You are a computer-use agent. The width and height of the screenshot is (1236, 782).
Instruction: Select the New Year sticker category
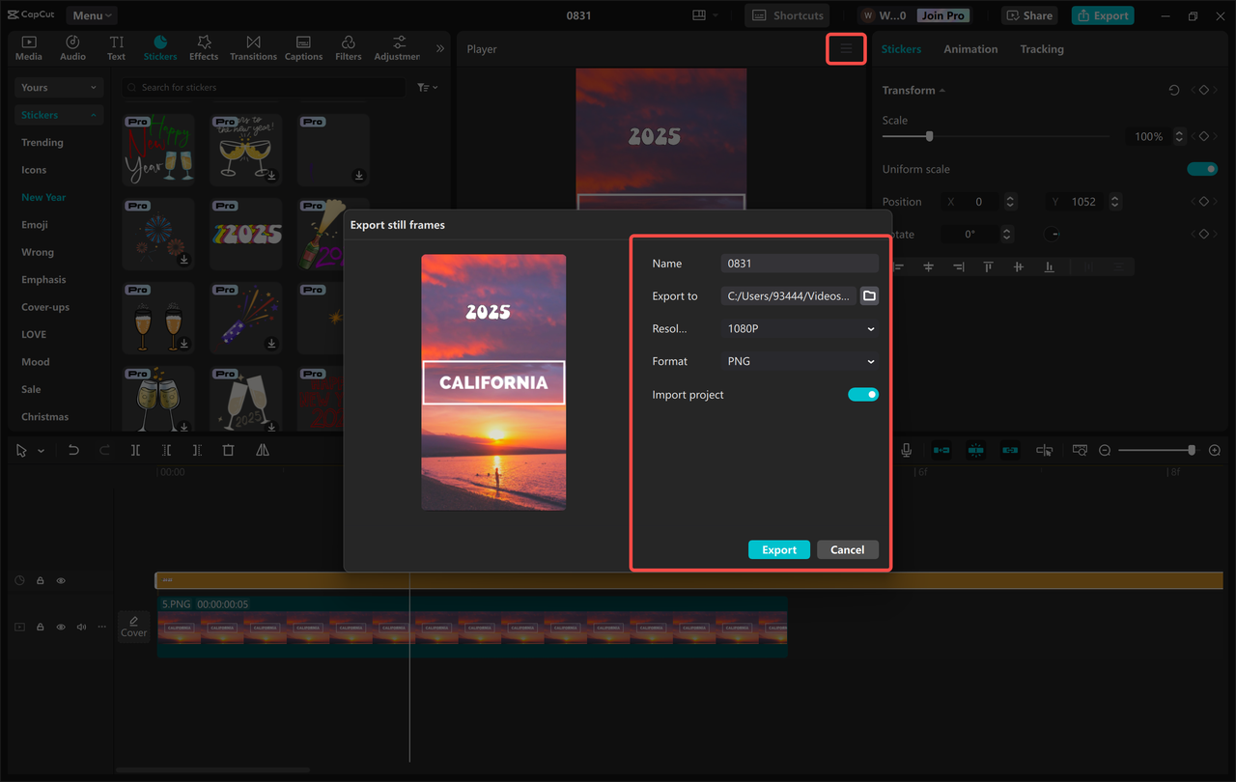[x=42, y=196]
